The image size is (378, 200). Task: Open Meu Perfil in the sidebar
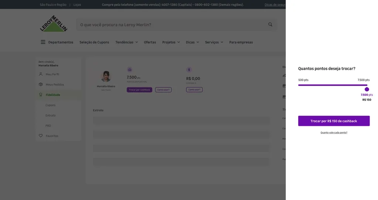pyautogui.click(x=52, y=74)
